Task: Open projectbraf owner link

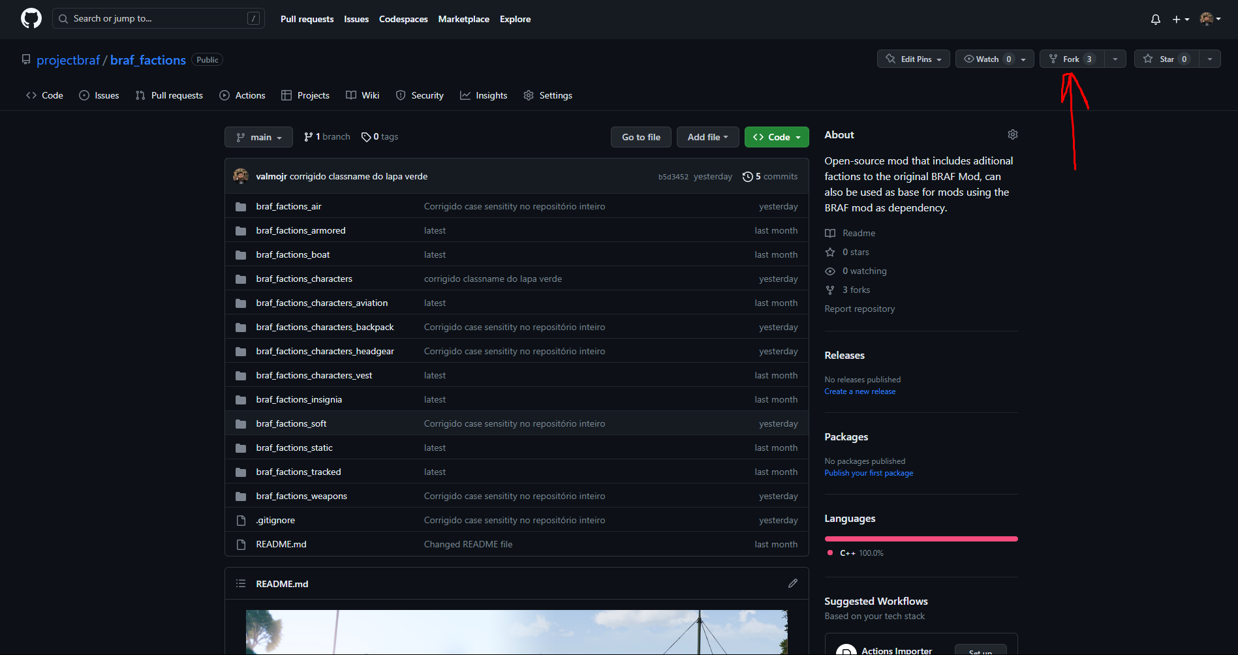Action: point(68,60)
